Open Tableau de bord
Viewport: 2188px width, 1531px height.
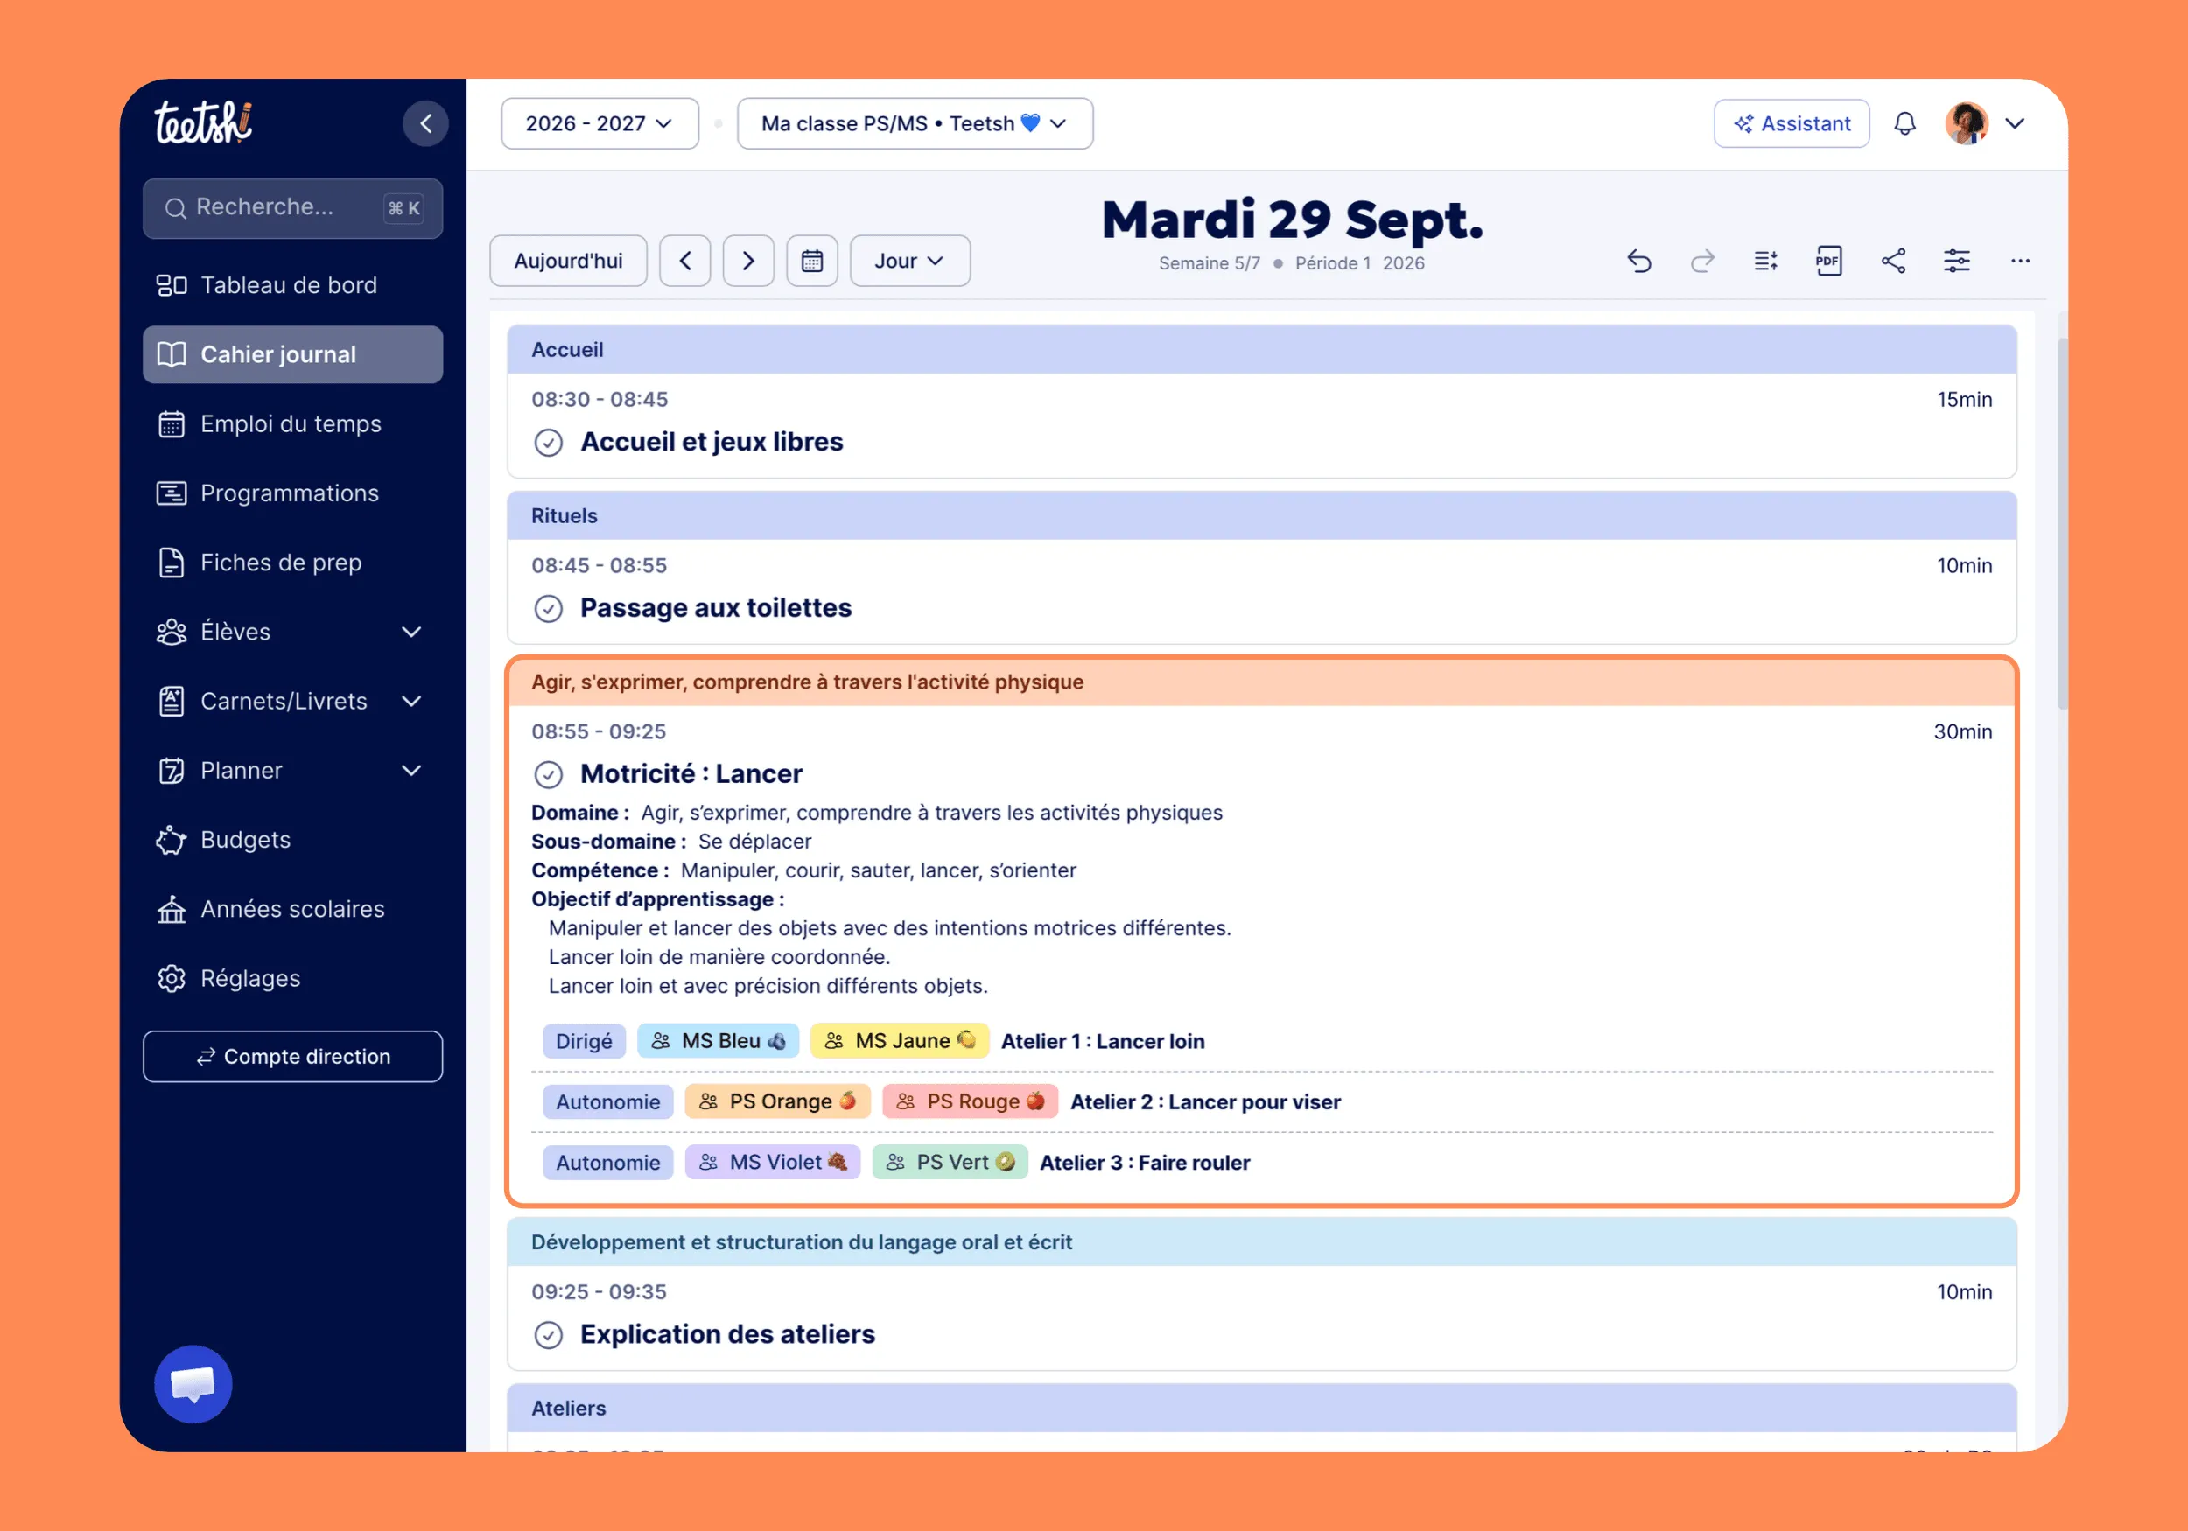292,285
